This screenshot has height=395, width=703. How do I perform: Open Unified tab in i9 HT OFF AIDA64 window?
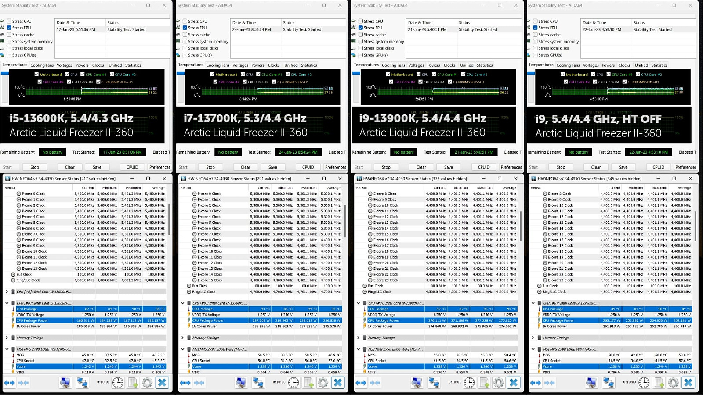(641, 65)
